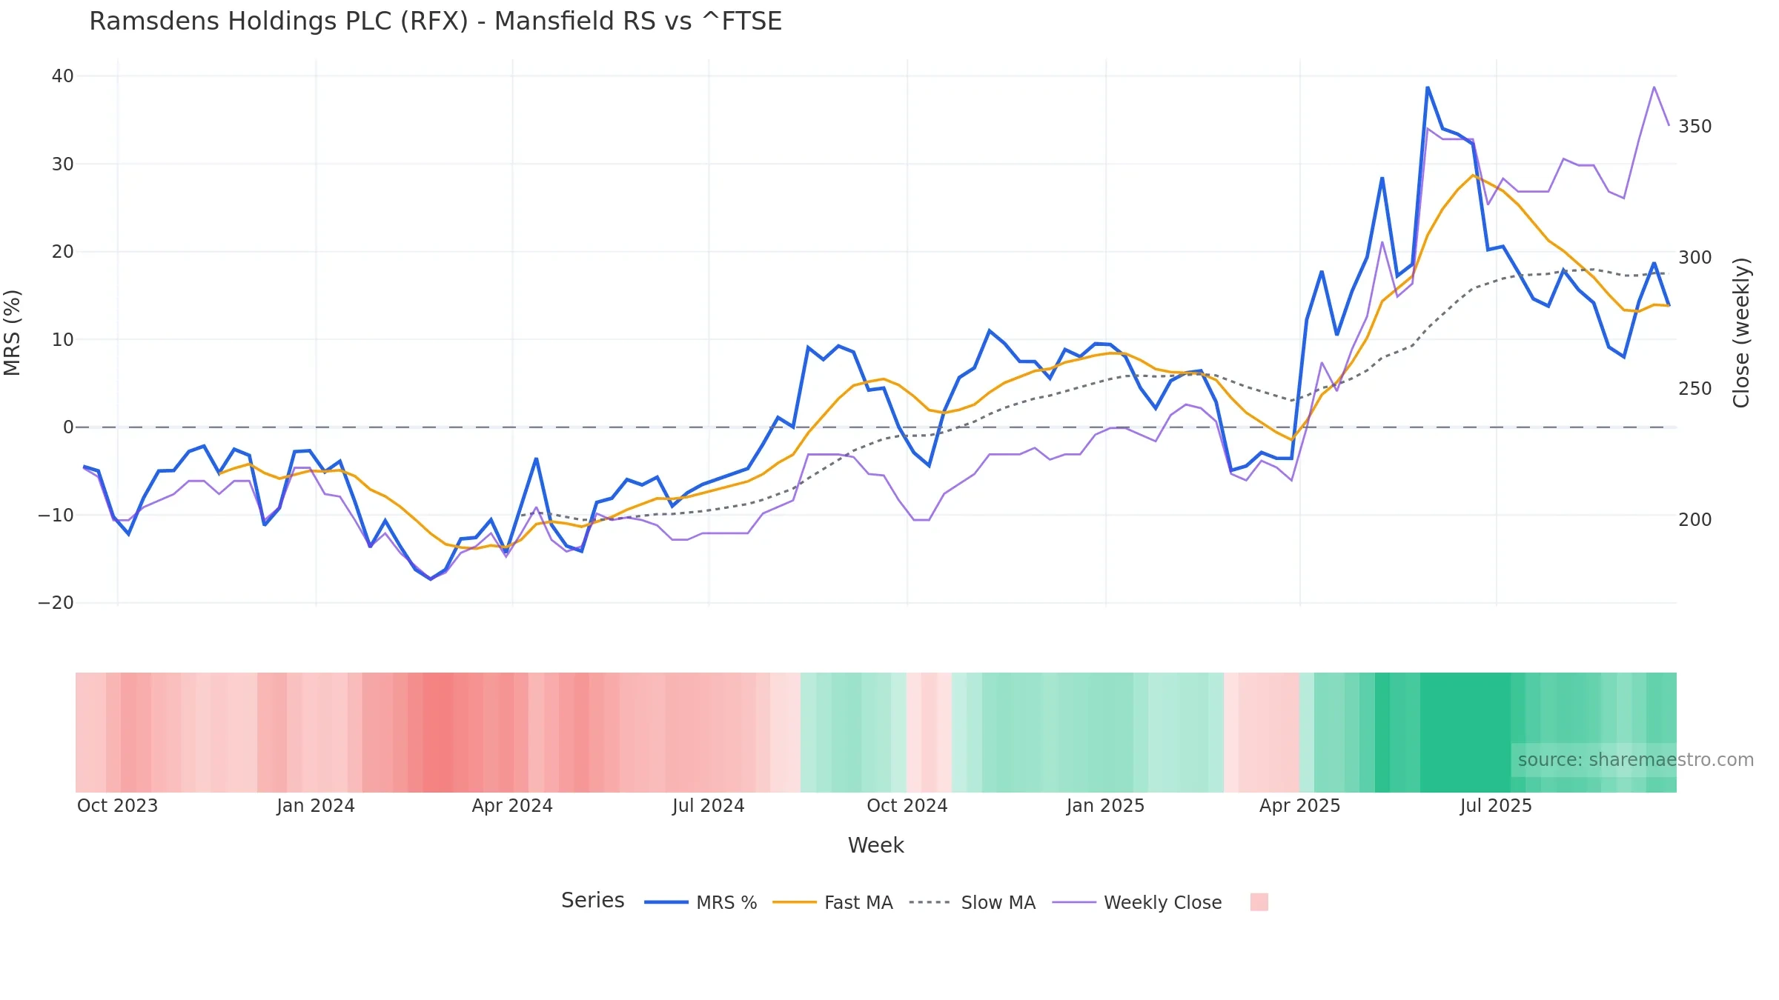1779x1000 pixels.
Task: Click the 30 tick on MRS axis
Action: (63, 164)
